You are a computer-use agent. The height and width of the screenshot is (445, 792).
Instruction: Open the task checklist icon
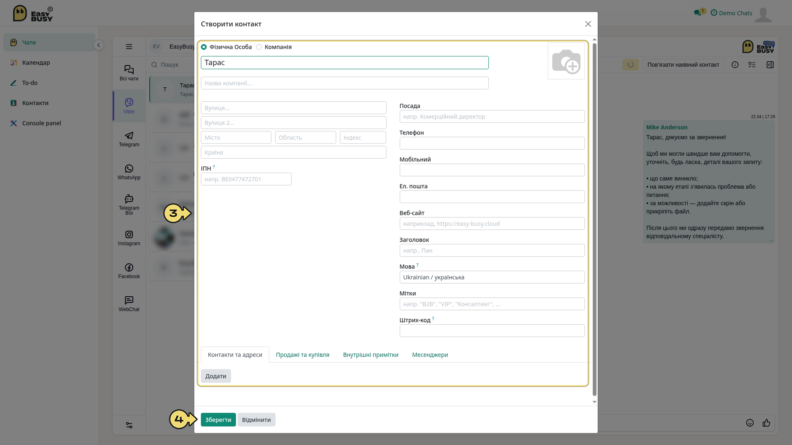(x=752, y=65)
